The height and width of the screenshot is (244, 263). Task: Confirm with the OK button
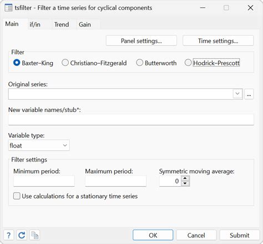[153, 235]
